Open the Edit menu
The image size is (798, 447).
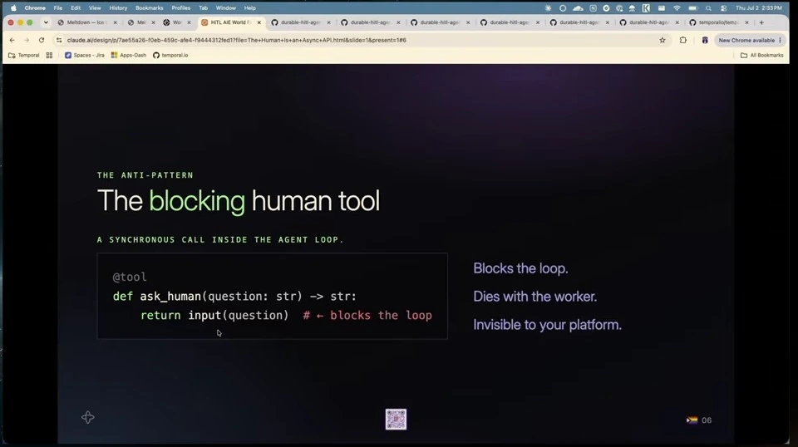coord(76,8)
